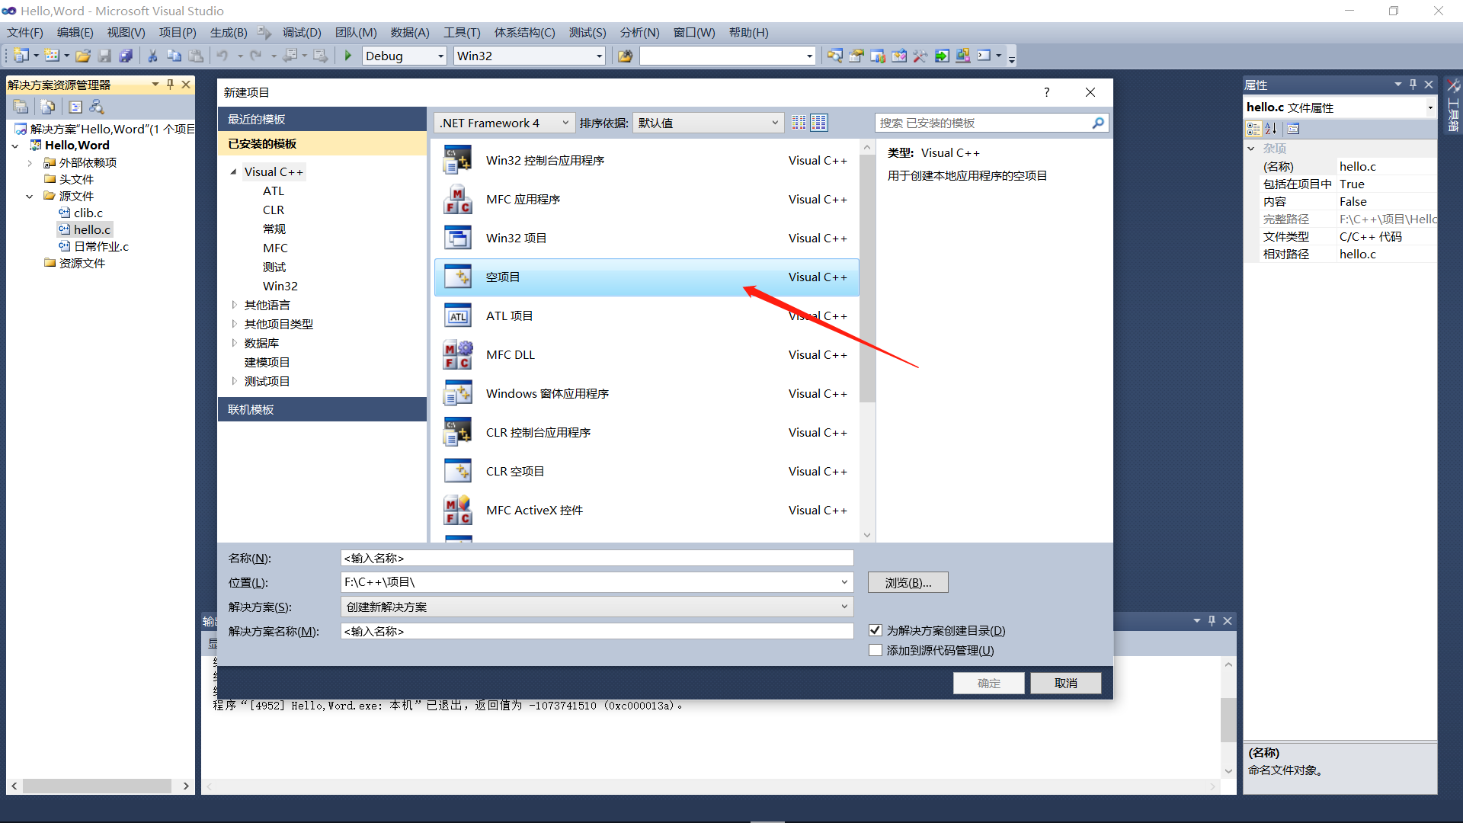Open the 帮助(H) menu
Screen dimensions: 1463x823
[x=748, y=33]
